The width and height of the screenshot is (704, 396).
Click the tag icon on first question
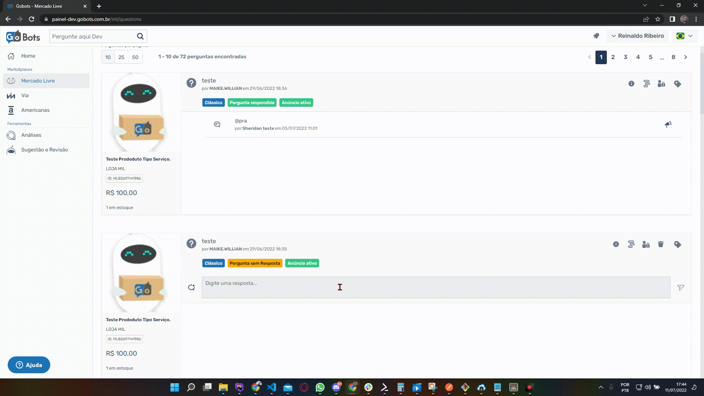point(678,84)
